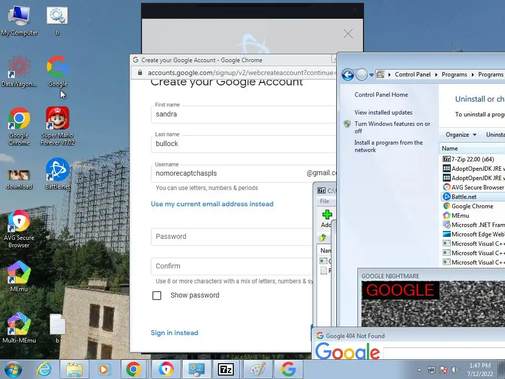Image resolution: width=505 pixels, height=379 pixels.
Task: Open the volume control in system tray
Action: coord(455,370)
